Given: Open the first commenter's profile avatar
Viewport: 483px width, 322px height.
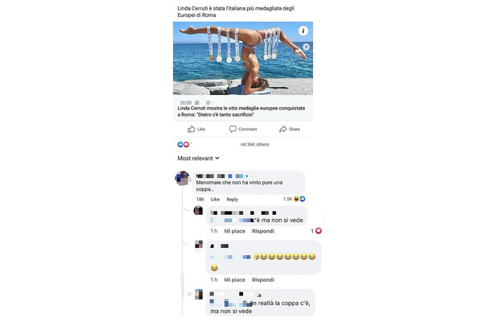Looking at the screenshot, I should click(x=183, y=178).
